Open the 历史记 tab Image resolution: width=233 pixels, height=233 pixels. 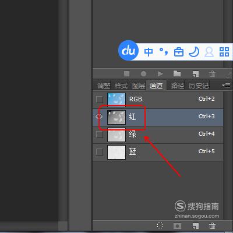coord(199,86)
